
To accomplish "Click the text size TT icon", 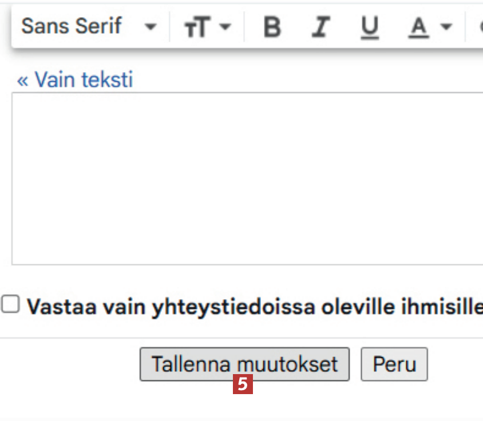I will (197, 27).
